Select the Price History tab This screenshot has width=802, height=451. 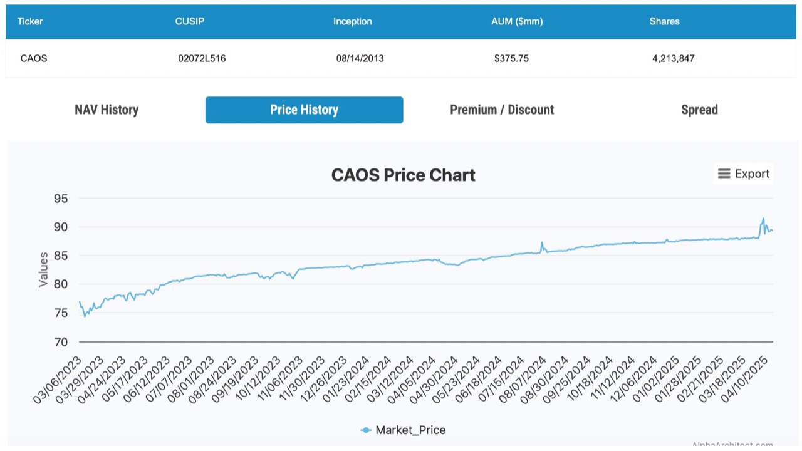pyautogui.click(x=304, y=110)
